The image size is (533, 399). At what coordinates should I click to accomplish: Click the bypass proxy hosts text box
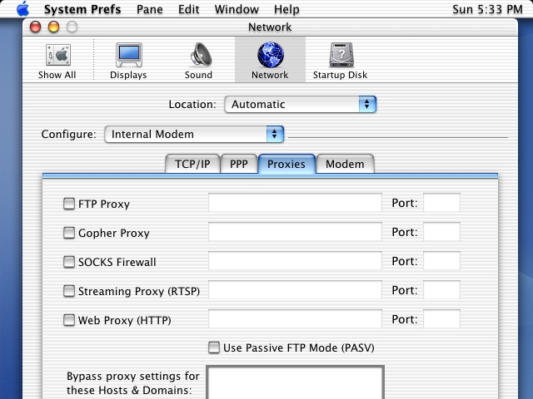pos(295,382)
